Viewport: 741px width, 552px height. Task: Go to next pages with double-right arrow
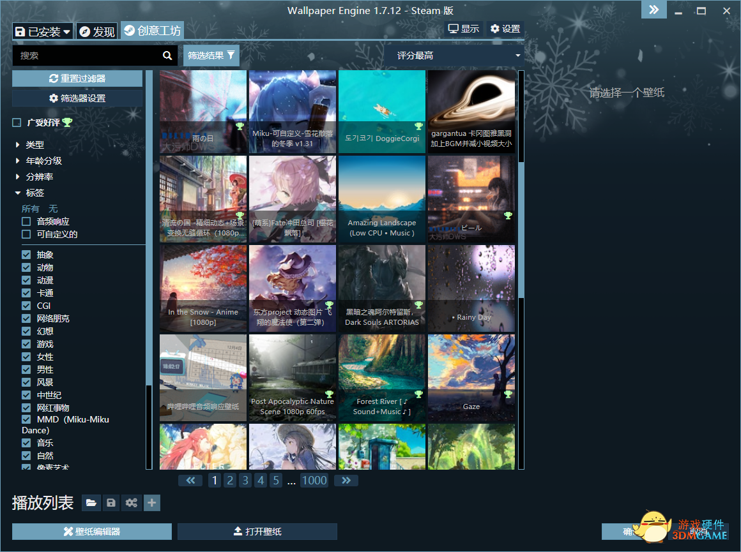point(346,481)
